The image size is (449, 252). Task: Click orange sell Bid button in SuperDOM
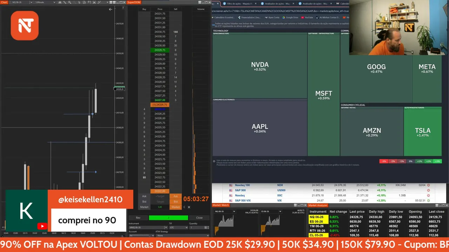tap(176, 202)
